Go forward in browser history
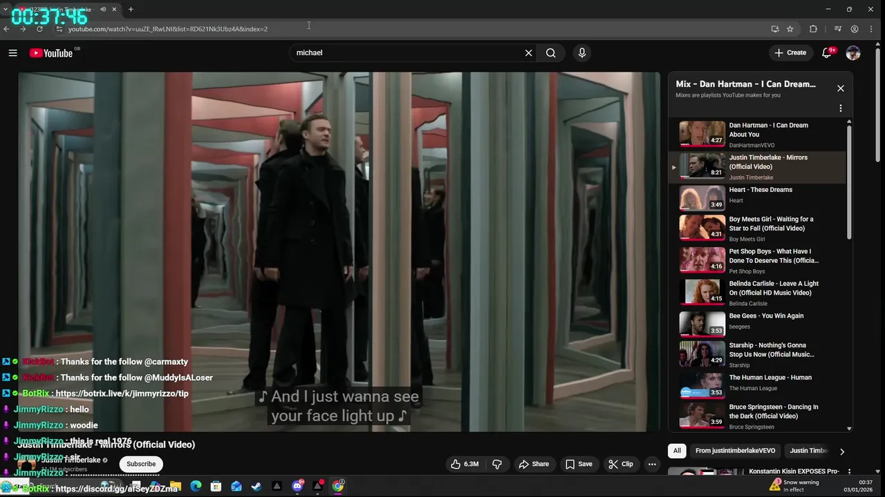 point(23,29)
